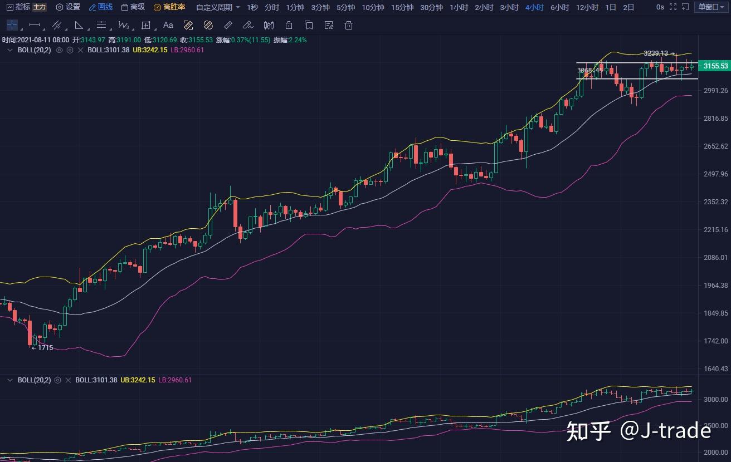The width and height of the screenshot is (731, 462).
Task: Open the text annotation tool (Aa)
Action: [x=168, y=25]
